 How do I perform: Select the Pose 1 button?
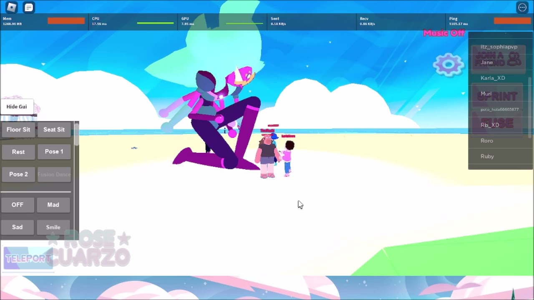54,152
